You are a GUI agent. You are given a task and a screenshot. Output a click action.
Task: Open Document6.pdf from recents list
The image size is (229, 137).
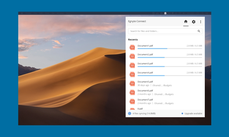pos(145,91)
